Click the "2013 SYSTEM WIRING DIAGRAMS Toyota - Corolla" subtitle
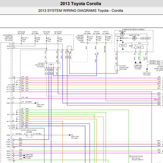Screen dimensions: 163x163 pos(80,11)
